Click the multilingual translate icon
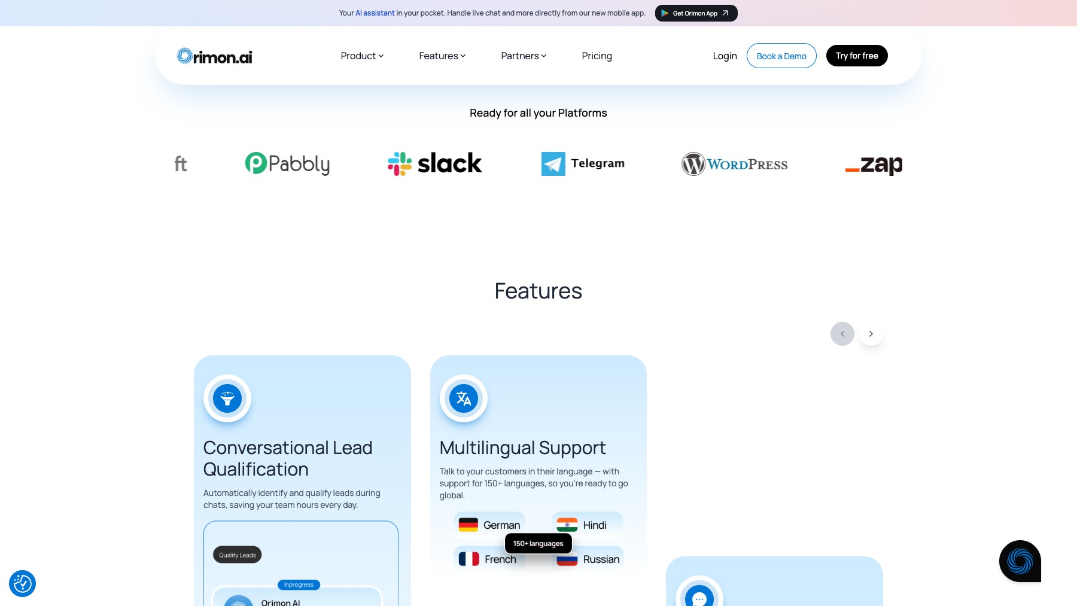The height and width of the screenshot is (606, 1077). pyautogui.click(x=464, y=398)
